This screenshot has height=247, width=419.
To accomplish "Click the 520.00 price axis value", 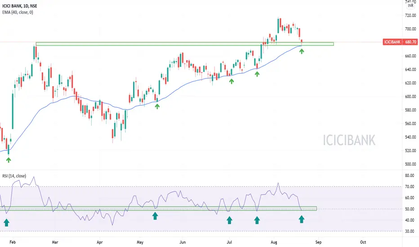I will 410,150.
